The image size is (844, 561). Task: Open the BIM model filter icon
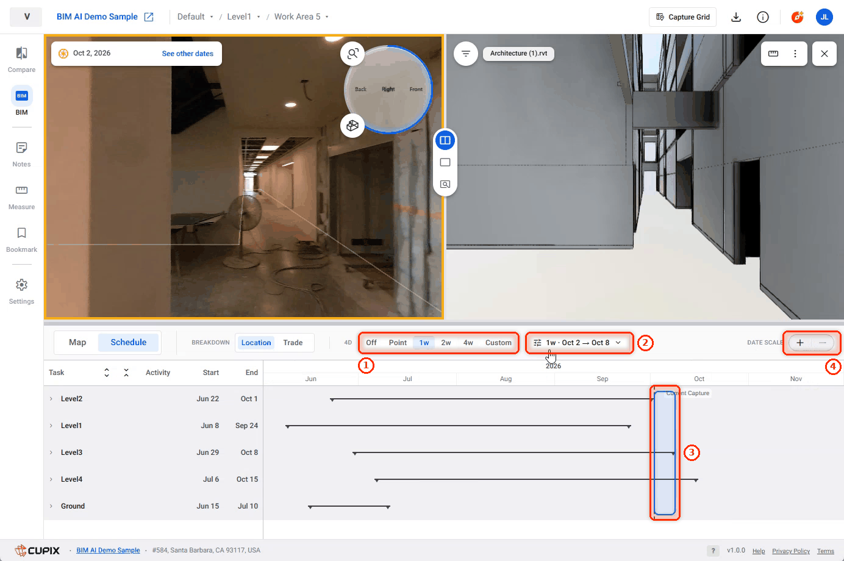466,54
